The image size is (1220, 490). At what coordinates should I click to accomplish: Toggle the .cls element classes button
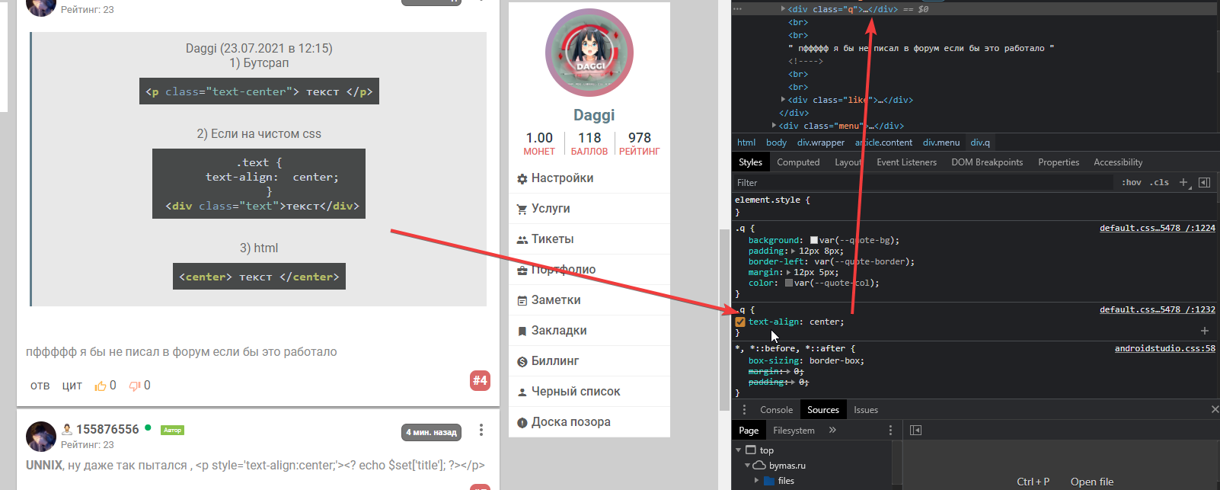[x=1160, y=183]
